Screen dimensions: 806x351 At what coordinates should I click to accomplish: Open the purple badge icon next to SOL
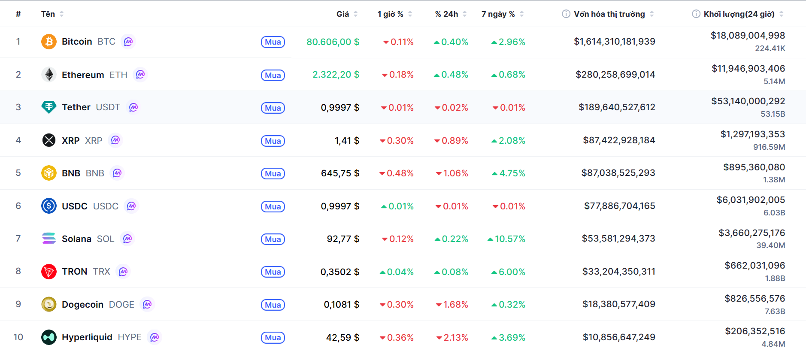127,239
